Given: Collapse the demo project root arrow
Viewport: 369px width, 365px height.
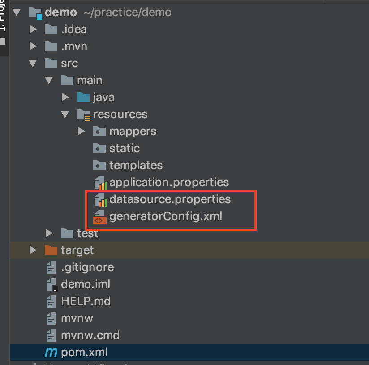Looking at the screenshot, I should [x=17, y=12].
